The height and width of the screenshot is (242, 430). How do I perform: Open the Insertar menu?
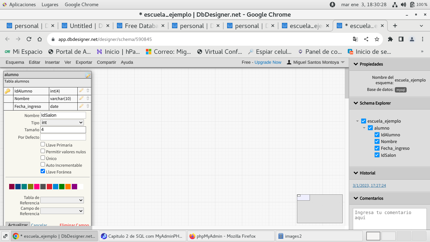tap(52, 62)
